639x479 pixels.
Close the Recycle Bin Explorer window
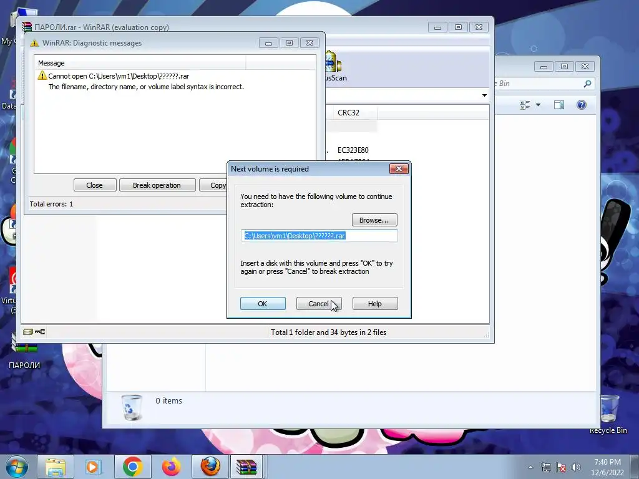(x=585, y=66)
